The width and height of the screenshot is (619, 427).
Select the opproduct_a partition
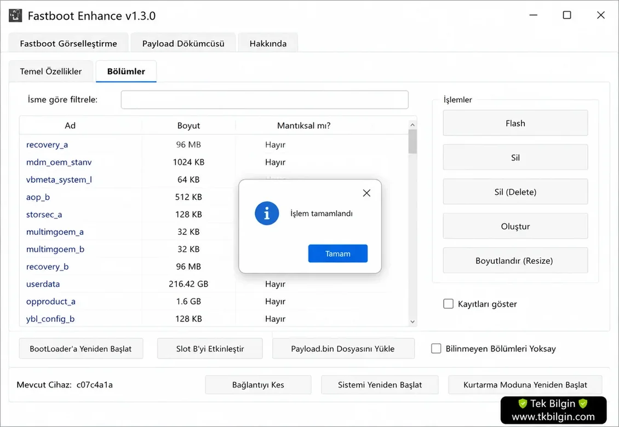[x=50, y=301]
